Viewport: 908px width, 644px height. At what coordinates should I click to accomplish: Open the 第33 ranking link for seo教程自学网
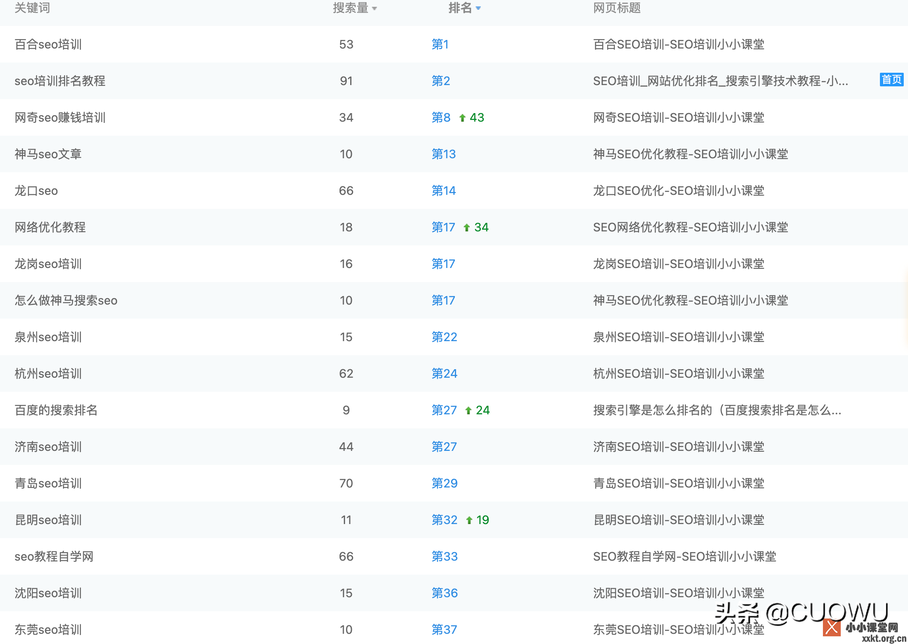pos(444,556)
